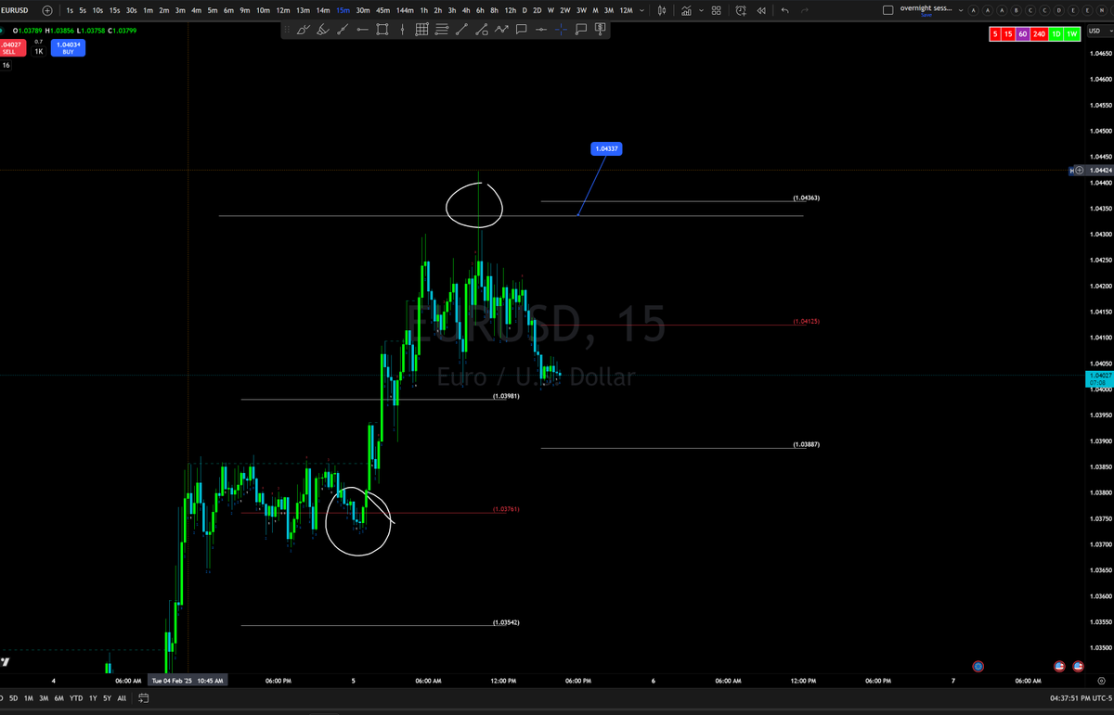Select the ray line tool
Screen dimensions: 1114x715
point(342,30)
